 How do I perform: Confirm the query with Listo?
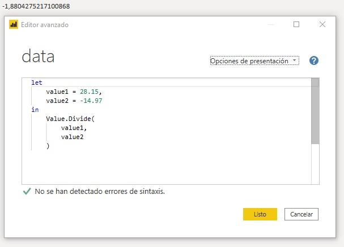click(260, 214)
